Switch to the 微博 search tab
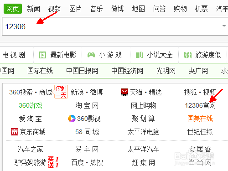Image resolution: width=228 pixels, height=171 pixels. click(117, 9)
